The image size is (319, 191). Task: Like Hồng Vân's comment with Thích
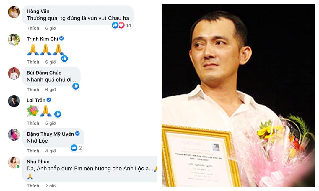(33, 28)
